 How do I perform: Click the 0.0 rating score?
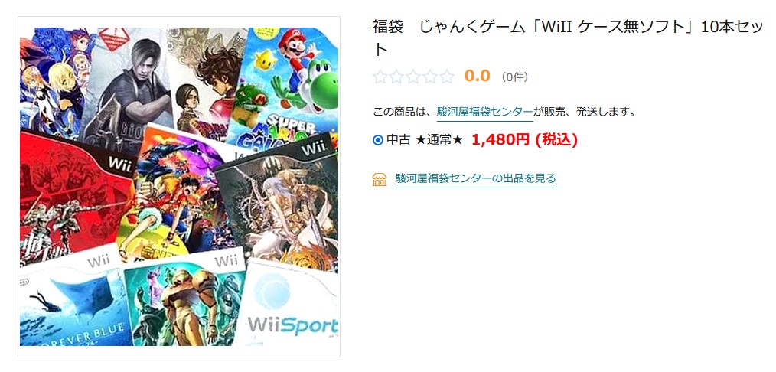click(477, 77)
